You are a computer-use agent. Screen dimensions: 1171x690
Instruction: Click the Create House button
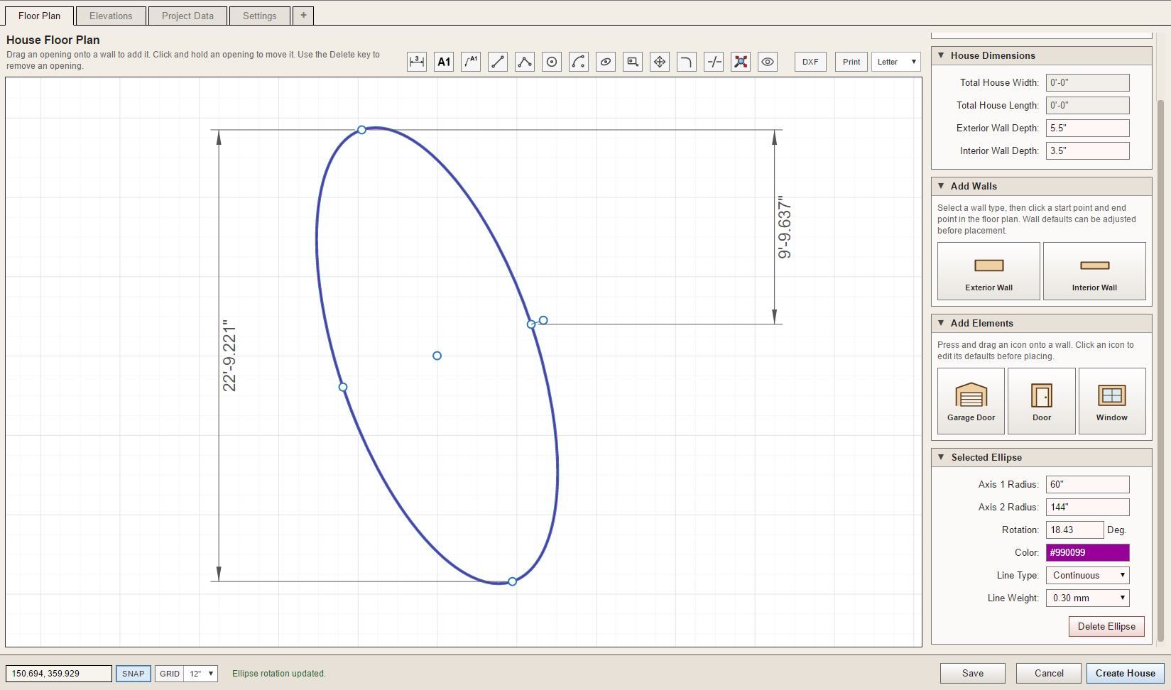tap(1125, 673)
